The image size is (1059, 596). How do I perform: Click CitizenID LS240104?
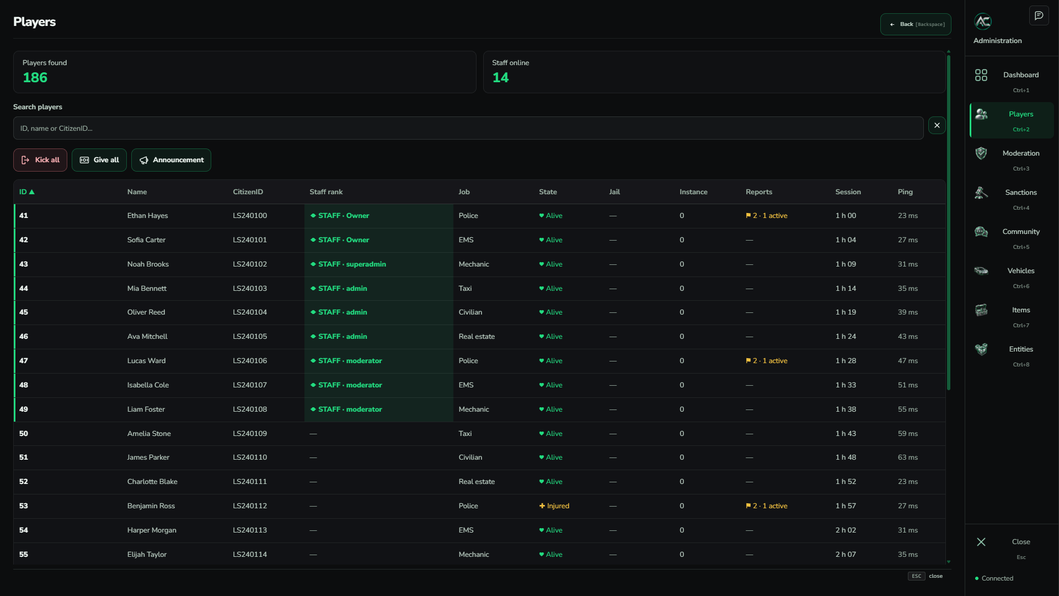(x=250, y=312)
